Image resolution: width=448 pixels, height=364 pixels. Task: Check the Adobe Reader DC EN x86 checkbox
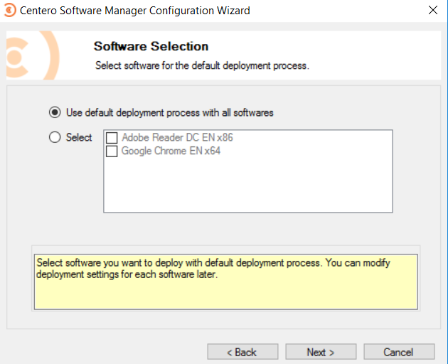(112, 138)
